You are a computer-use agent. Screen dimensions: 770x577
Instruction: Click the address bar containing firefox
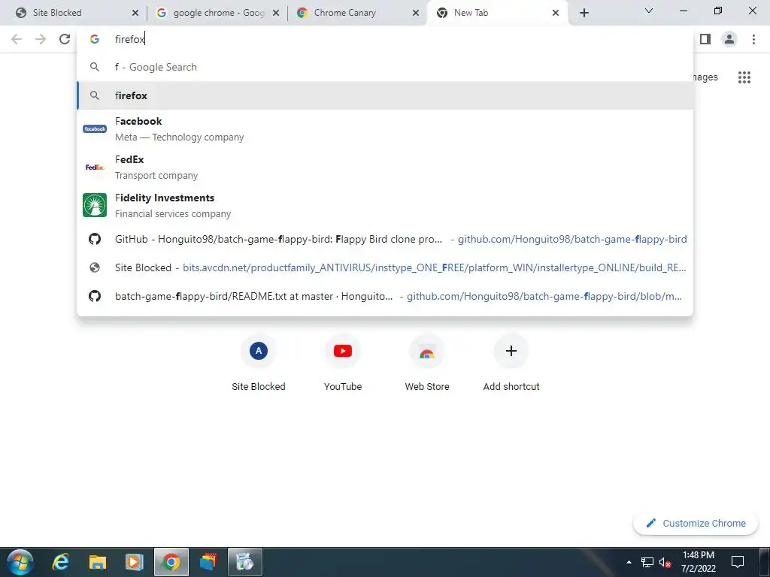pos(385,39)
